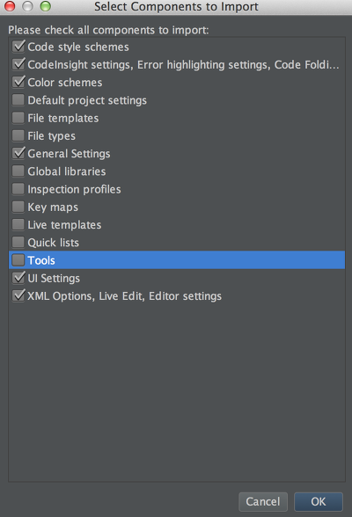Enable Default project settings checkbox
352x517 pixels.
coord(18,100)
